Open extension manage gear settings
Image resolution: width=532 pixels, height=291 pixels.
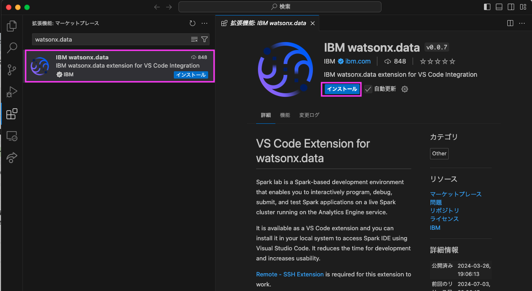coord(404,89)
